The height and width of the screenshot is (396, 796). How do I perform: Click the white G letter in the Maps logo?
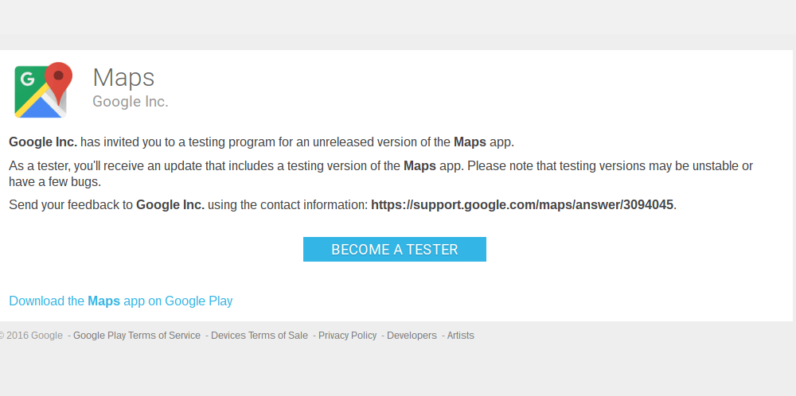[x=28, y=80]
